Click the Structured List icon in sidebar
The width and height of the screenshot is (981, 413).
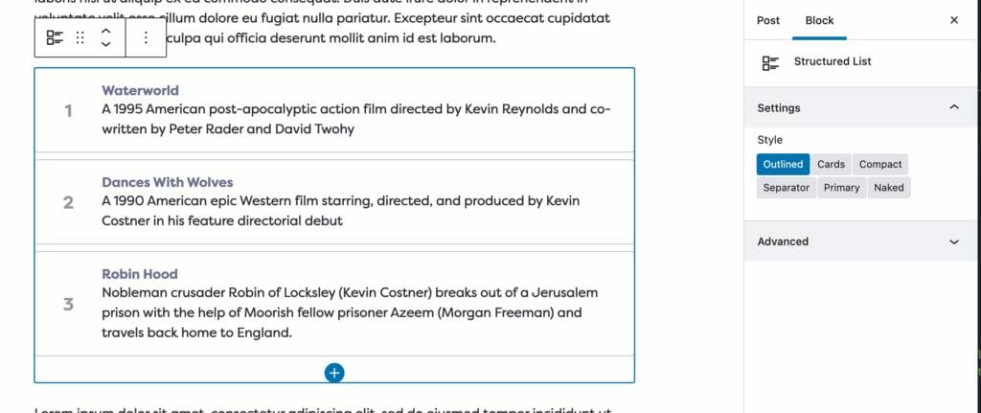(770, 62)
